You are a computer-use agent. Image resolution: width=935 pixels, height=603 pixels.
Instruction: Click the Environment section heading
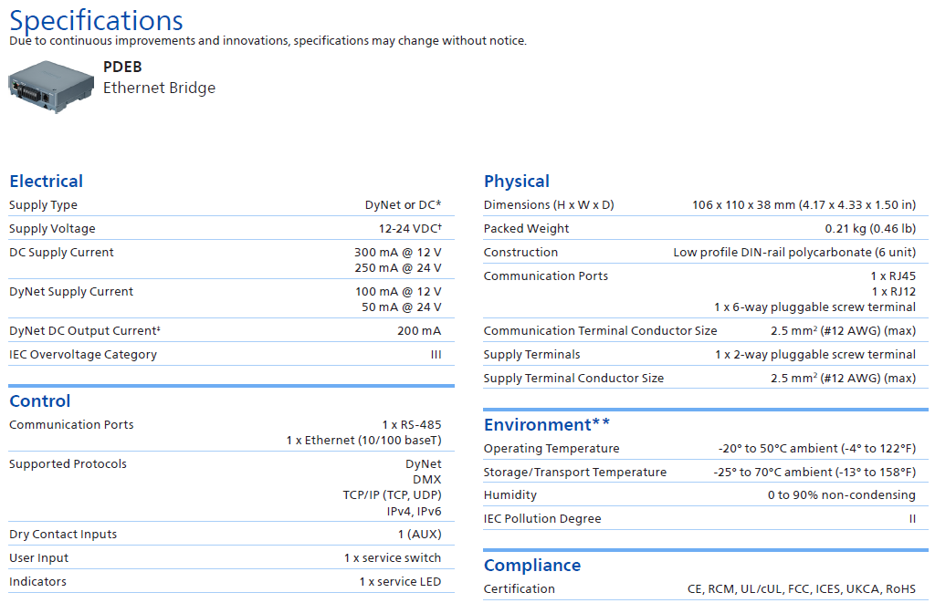[546, 424]
